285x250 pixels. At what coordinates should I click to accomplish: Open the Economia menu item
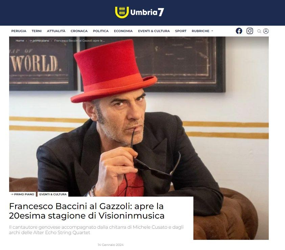point(123,31)
